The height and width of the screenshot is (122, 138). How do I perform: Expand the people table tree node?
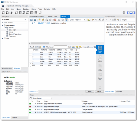[7, 30]
